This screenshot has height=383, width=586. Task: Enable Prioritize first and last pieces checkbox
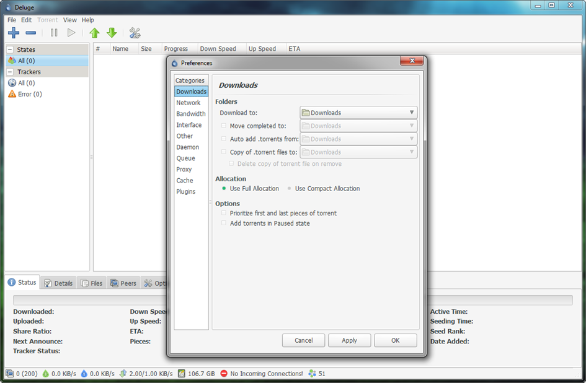[x=224, y=213]
